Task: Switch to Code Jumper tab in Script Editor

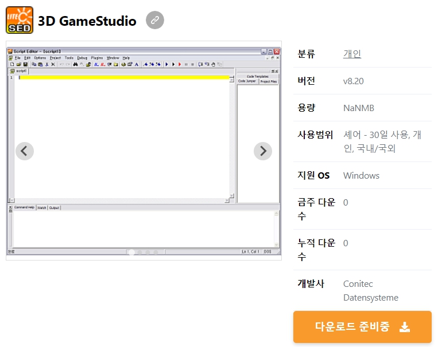Action: pos(247,81)
